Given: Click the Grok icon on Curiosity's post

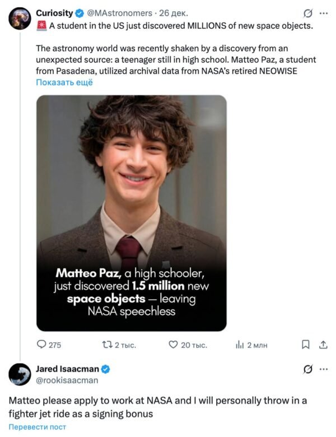Looking at the screenshot, I should click(x=307, y=13).
